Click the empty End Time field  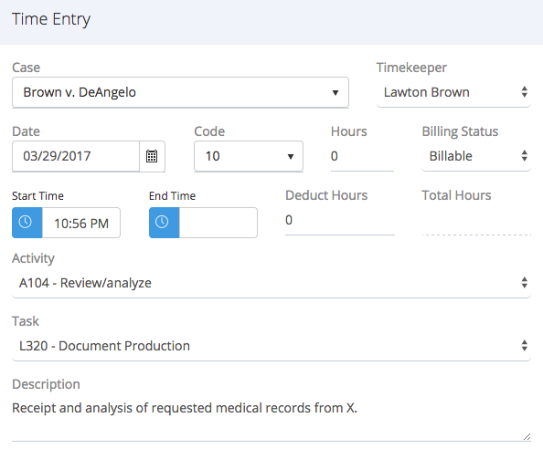[x=218, y=223]
